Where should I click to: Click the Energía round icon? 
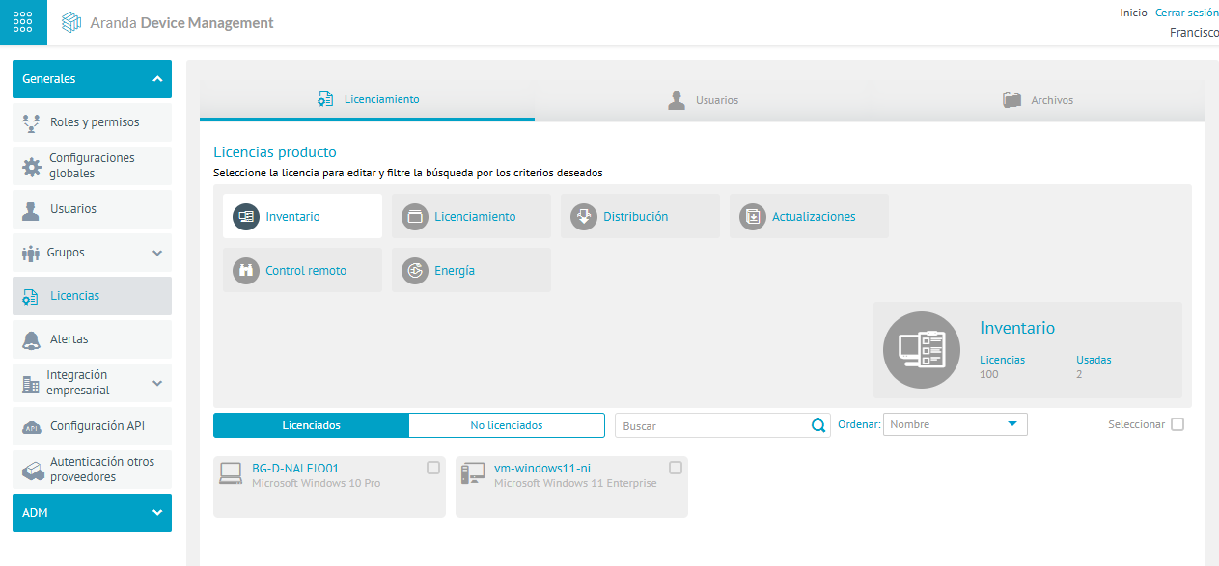tap(415, 271)
